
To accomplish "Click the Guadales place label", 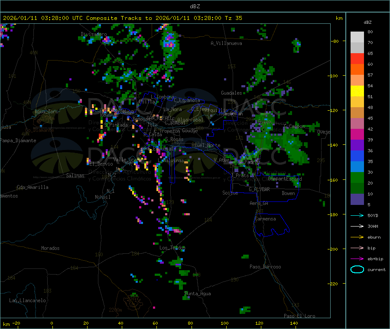I will pyautogui.click(x=231, y=93).
